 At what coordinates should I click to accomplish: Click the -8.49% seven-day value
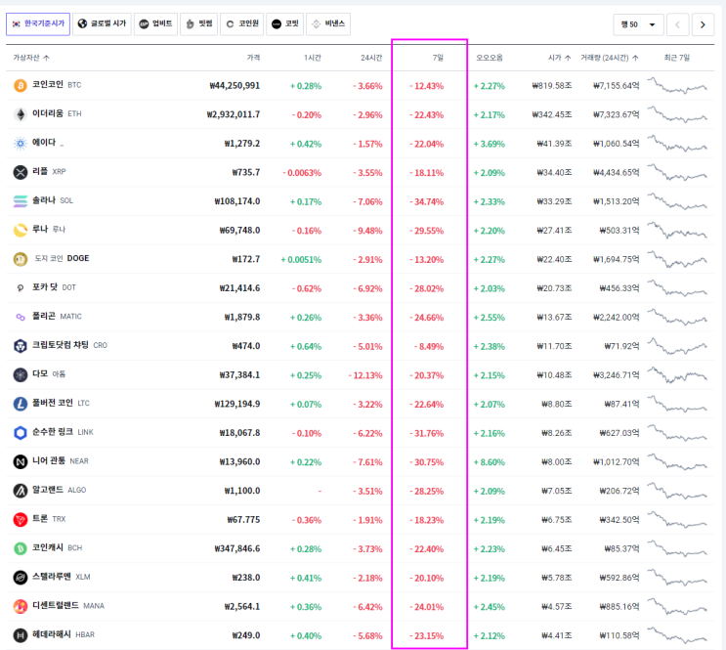point(429,347)
